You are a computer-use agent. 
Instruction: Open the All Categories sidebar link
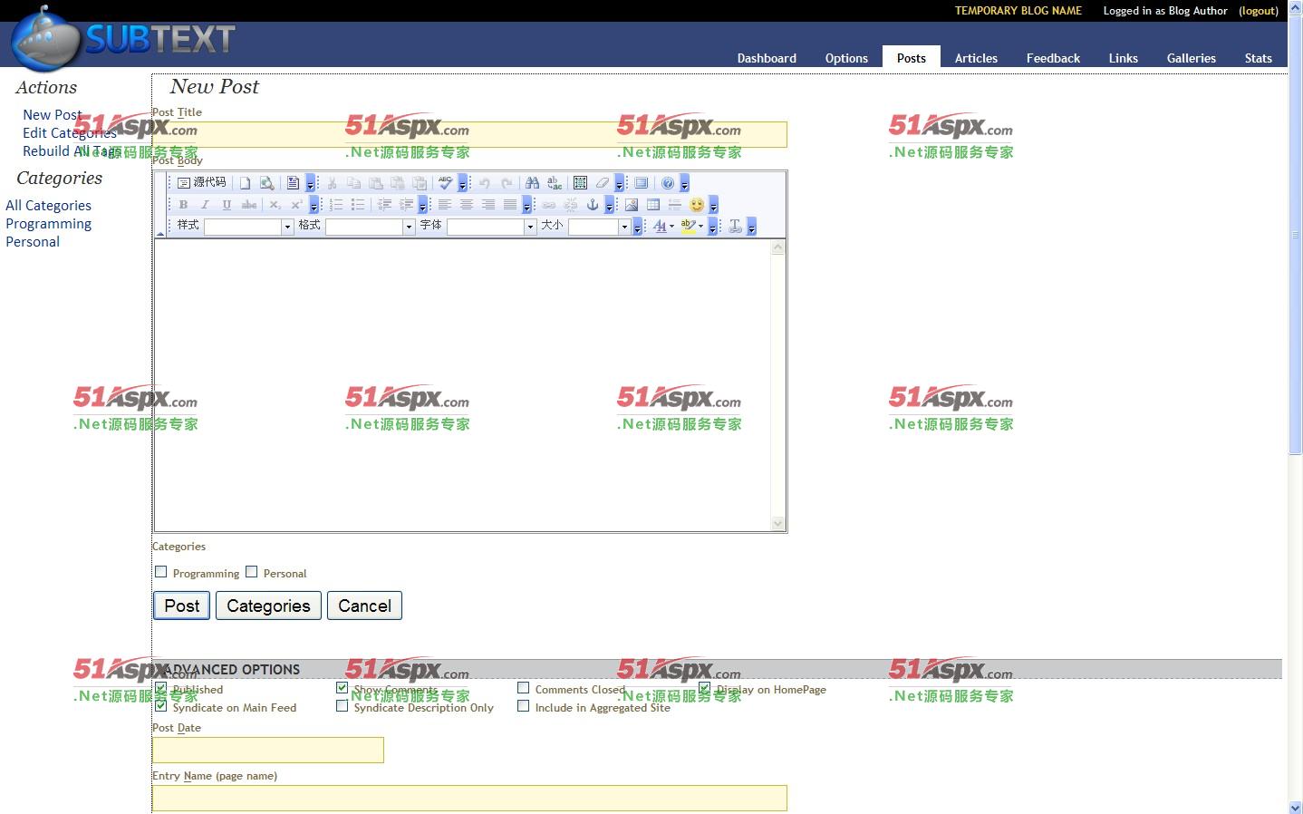(x=48, y=206)
